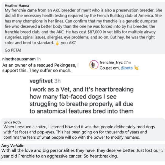
Task: Open Amy VerValin's profile name
Action: (13, 146)
